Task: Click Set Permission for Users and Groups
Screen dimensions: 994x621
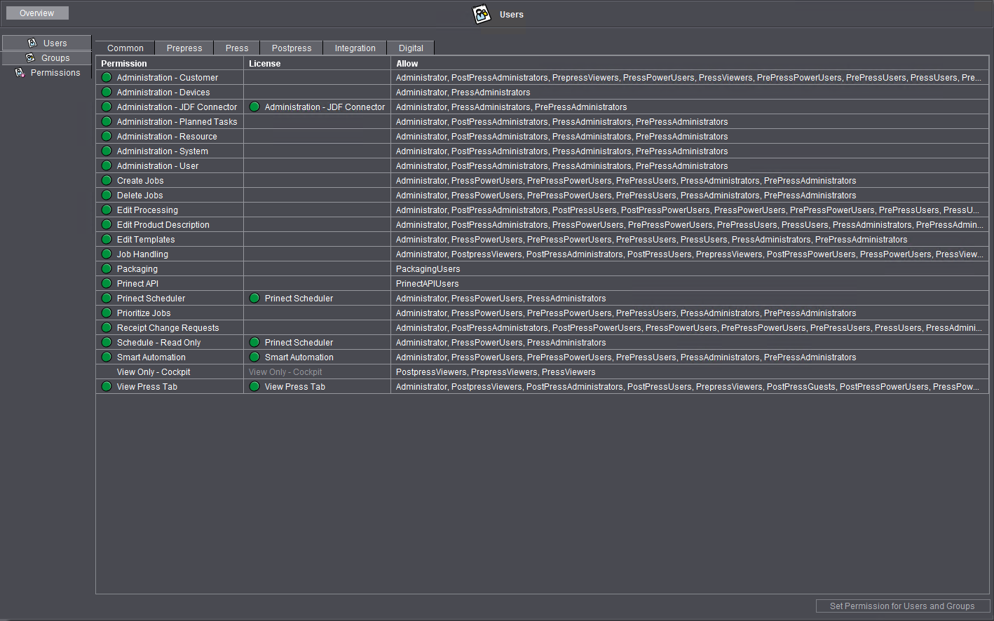Action: click(x=902, y=606)
